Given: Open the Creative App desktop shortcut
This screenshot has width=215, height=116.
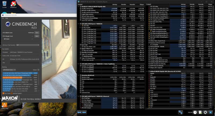Looking at the screenshot, I should (4, 106).
